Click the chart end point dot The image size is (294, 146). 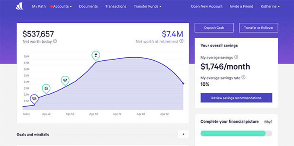(x=183, y=83)
